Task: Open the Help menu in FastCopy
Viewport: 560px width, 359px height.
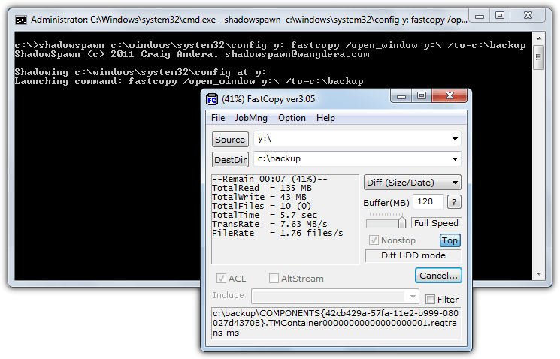Action: (x=325, y=118)
